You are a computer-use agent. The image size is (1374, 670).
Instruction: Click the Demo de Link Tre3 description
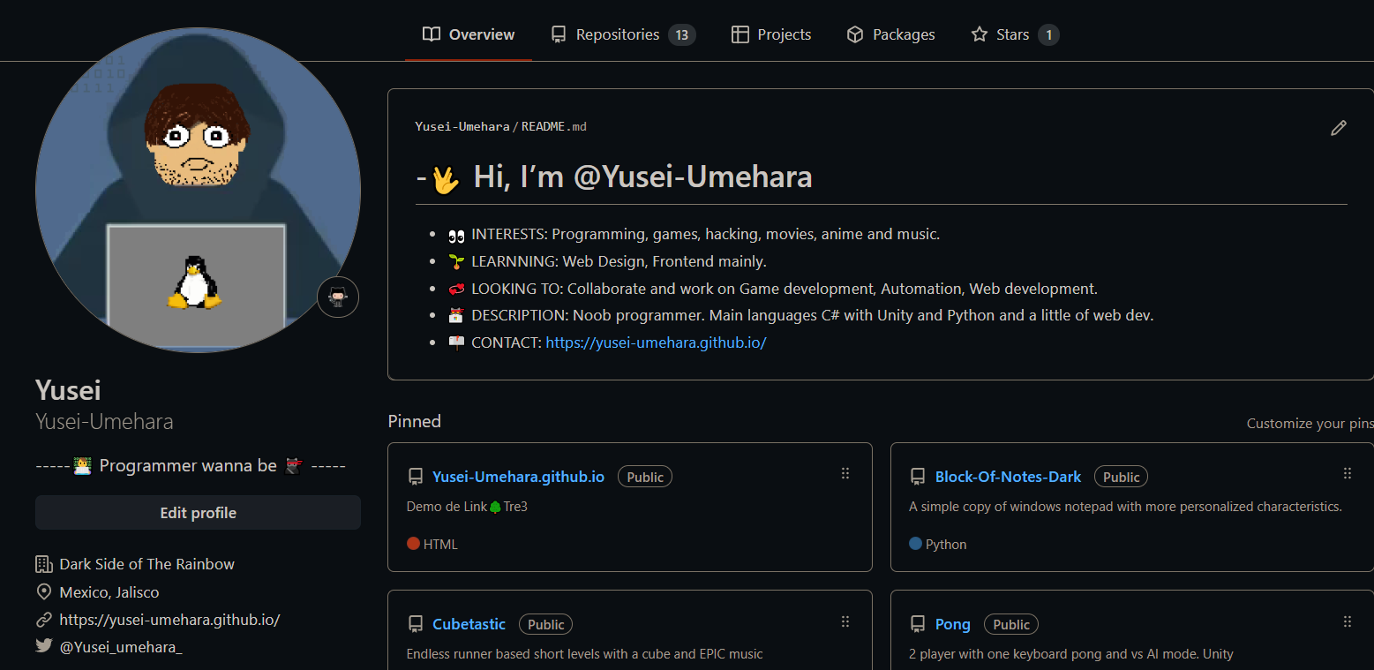click(x=467, y=507)
